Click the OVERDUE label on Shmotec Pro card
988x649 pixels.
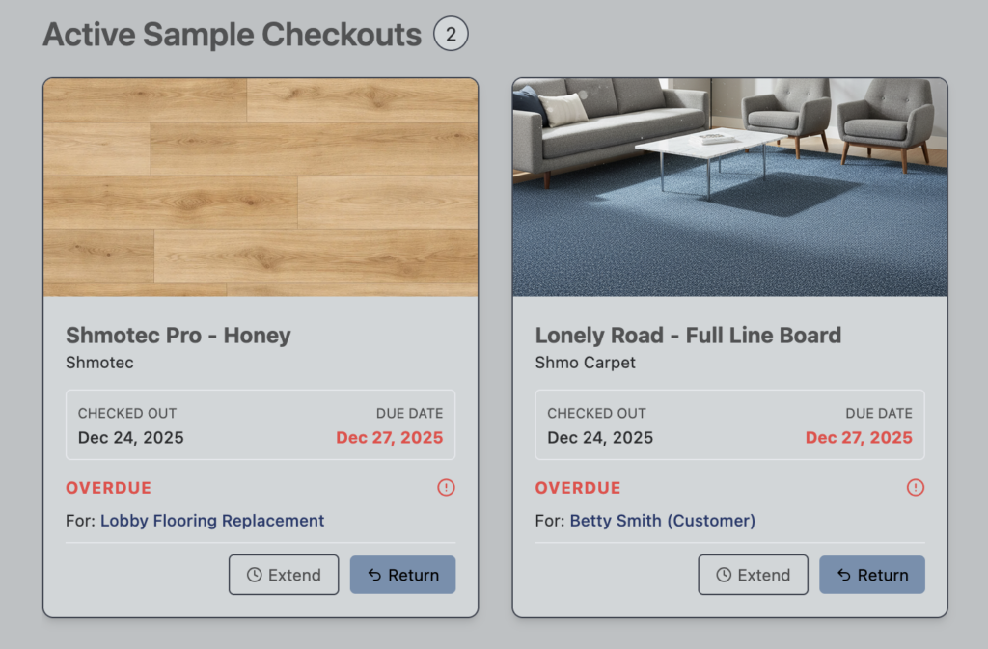pos(109,488)
